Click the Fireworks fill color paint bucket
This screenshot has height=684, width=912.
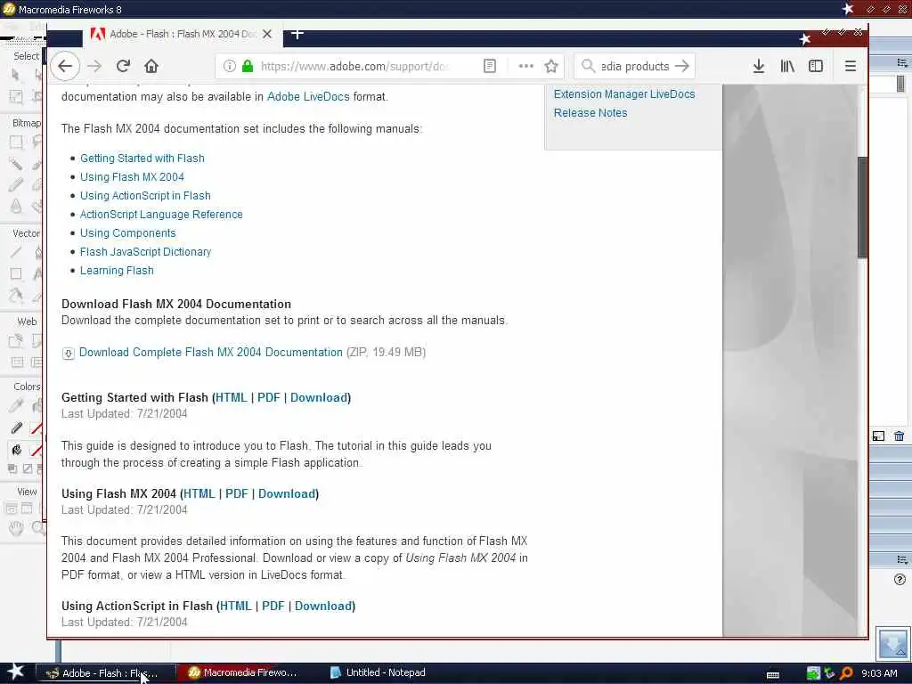(16, 450)
